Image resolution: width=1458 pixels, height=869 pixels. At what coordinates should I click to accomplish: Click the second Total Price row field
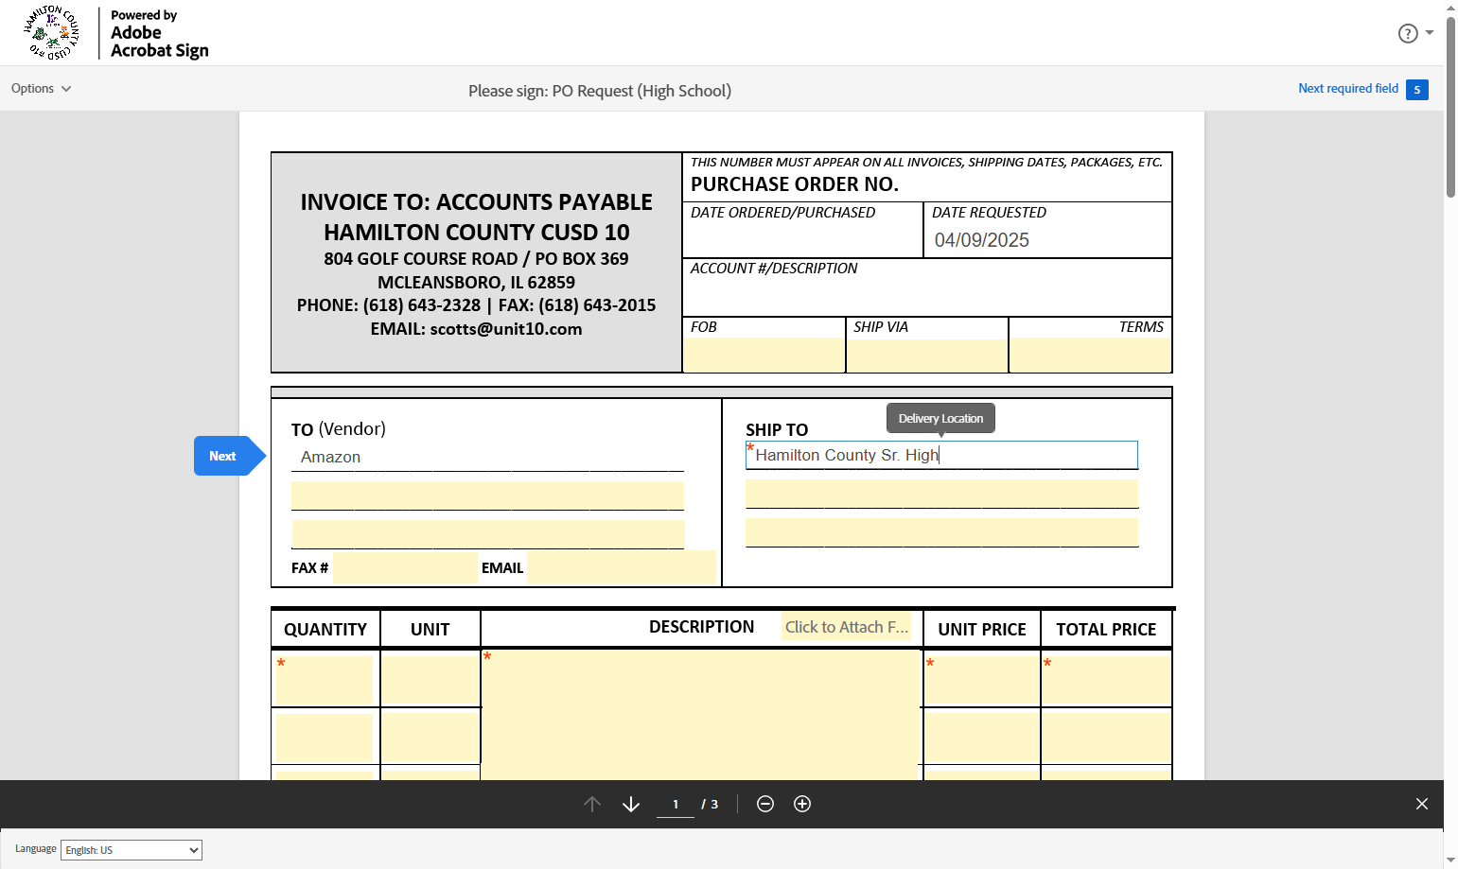point(1107,738)
